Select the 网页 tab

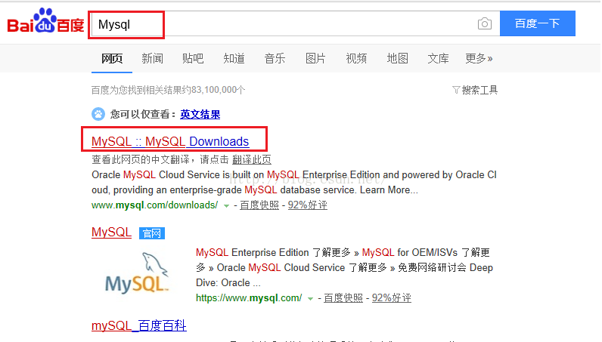point(112,59)
